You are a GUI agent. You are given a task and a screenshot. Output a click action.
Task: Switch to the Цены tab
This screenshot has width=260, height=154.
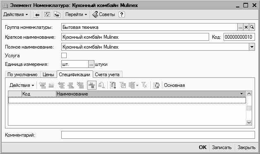48,75
